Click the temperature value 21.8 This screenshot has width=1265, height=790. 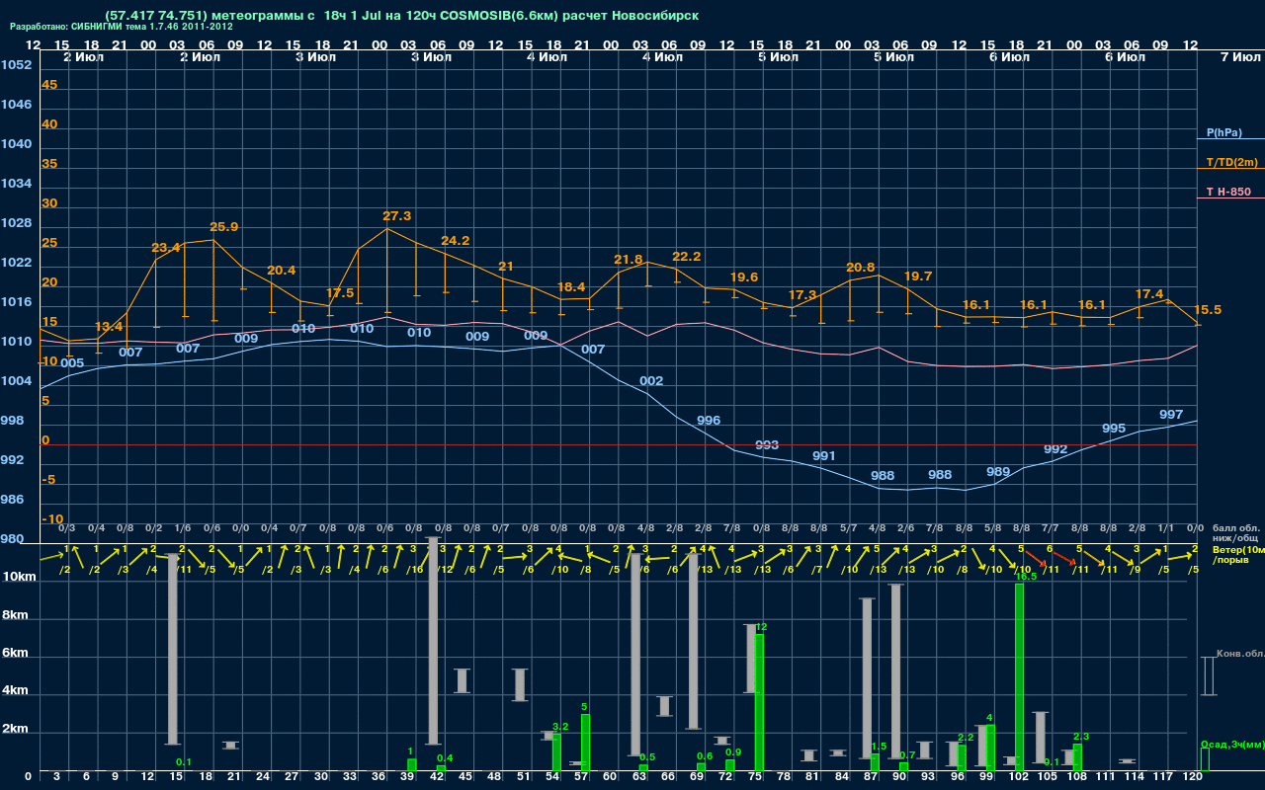(628, 260)
